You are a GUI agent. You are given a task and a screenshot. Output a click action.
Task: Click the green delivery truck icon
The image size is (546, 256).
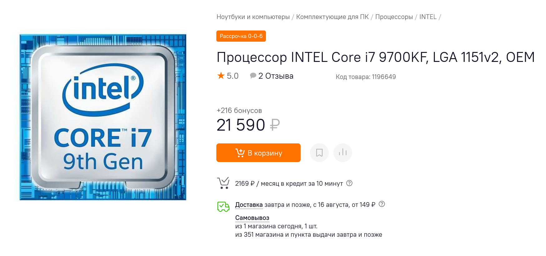[x=223, y=206]
